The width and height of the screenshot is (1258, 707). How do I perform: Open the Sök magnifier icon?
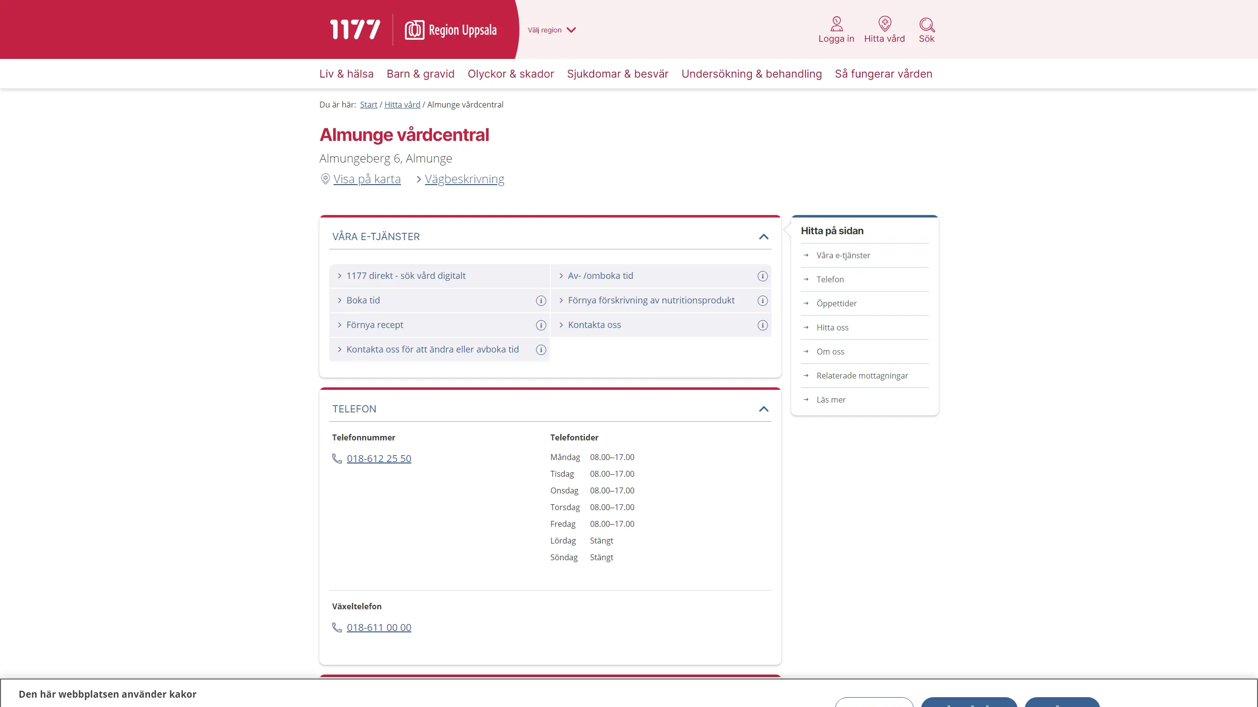(927, 25)
